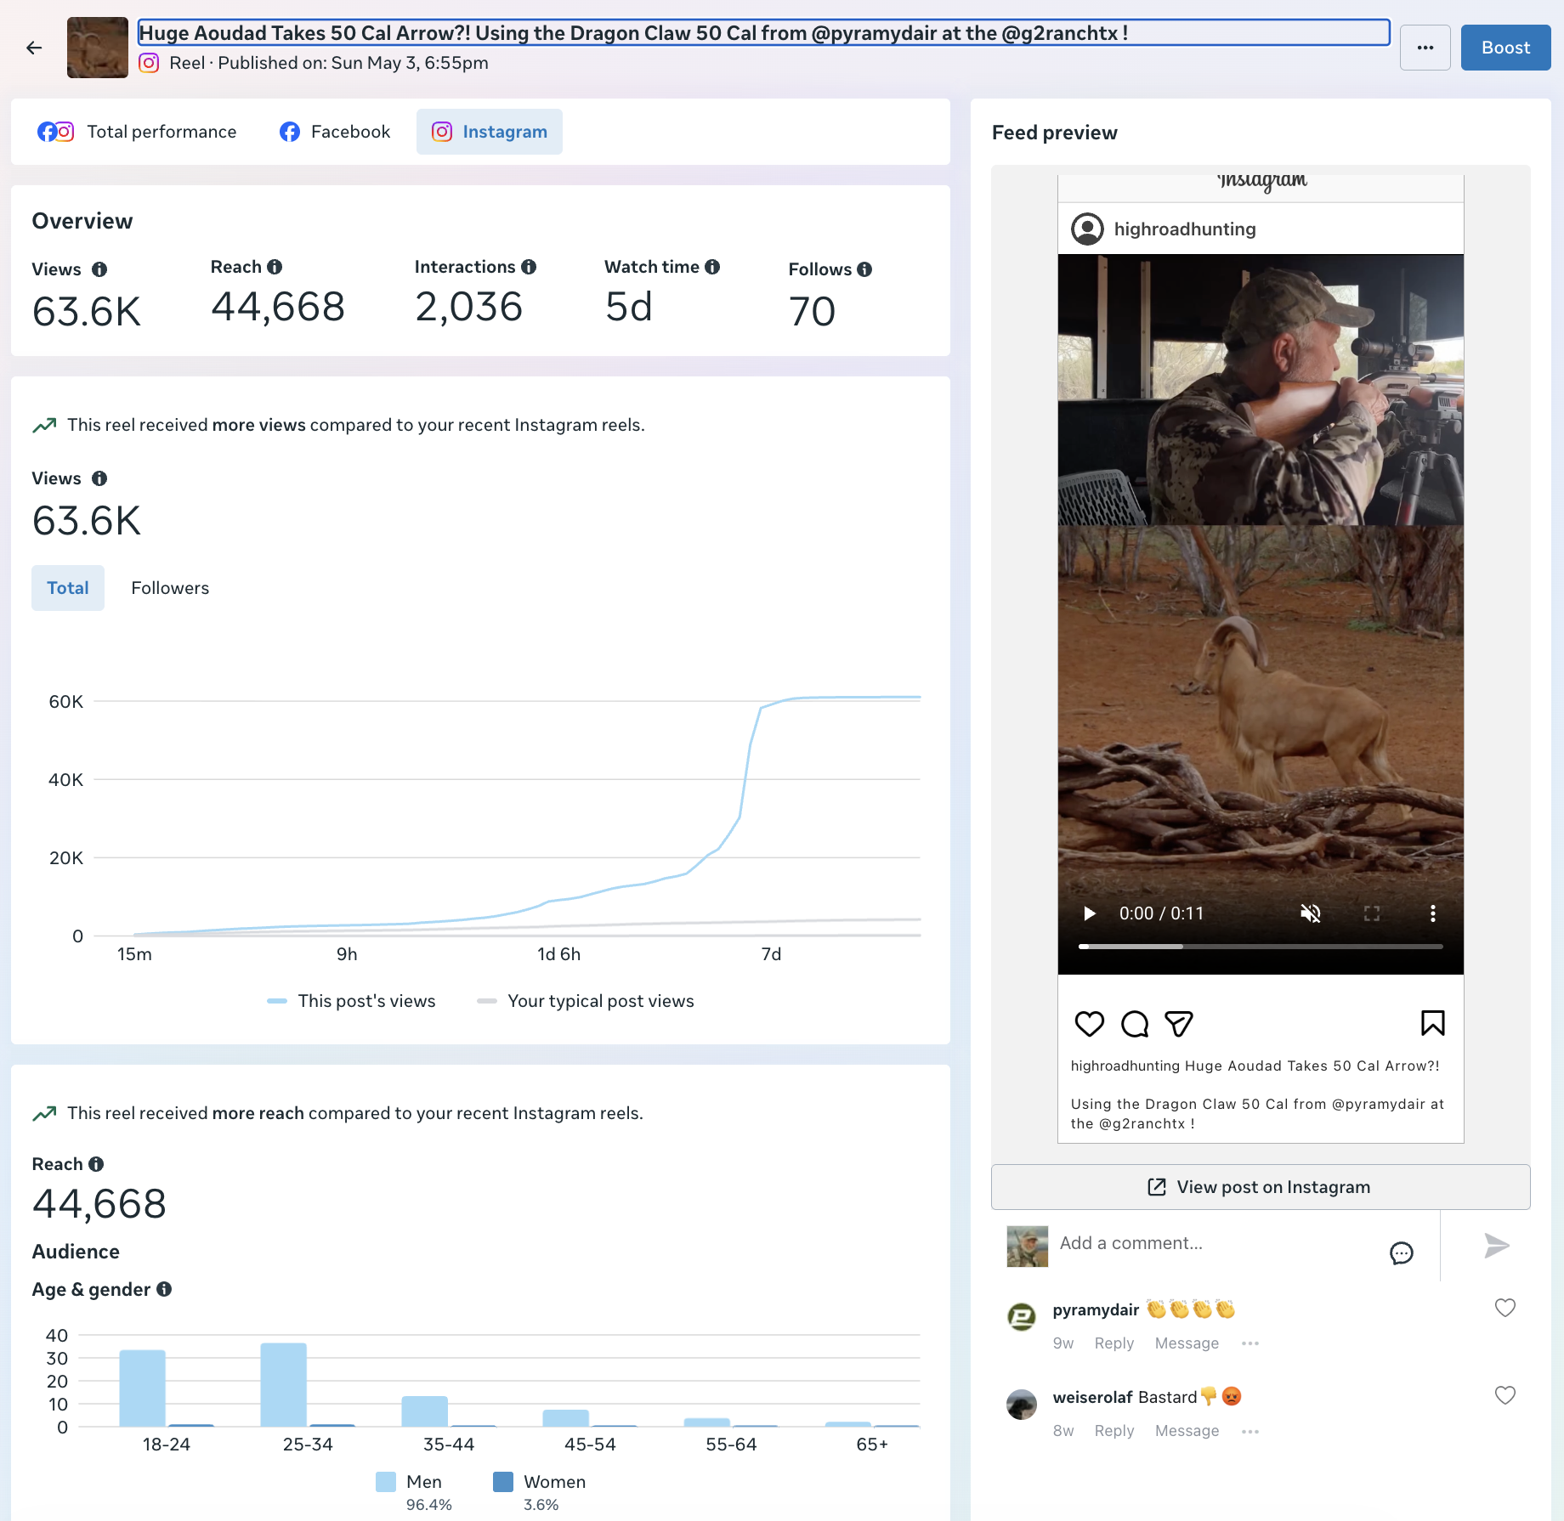1564x1521 pixels.
Task: Click your account avatar beside comment box
Action: click(x=1027, y=1246)
